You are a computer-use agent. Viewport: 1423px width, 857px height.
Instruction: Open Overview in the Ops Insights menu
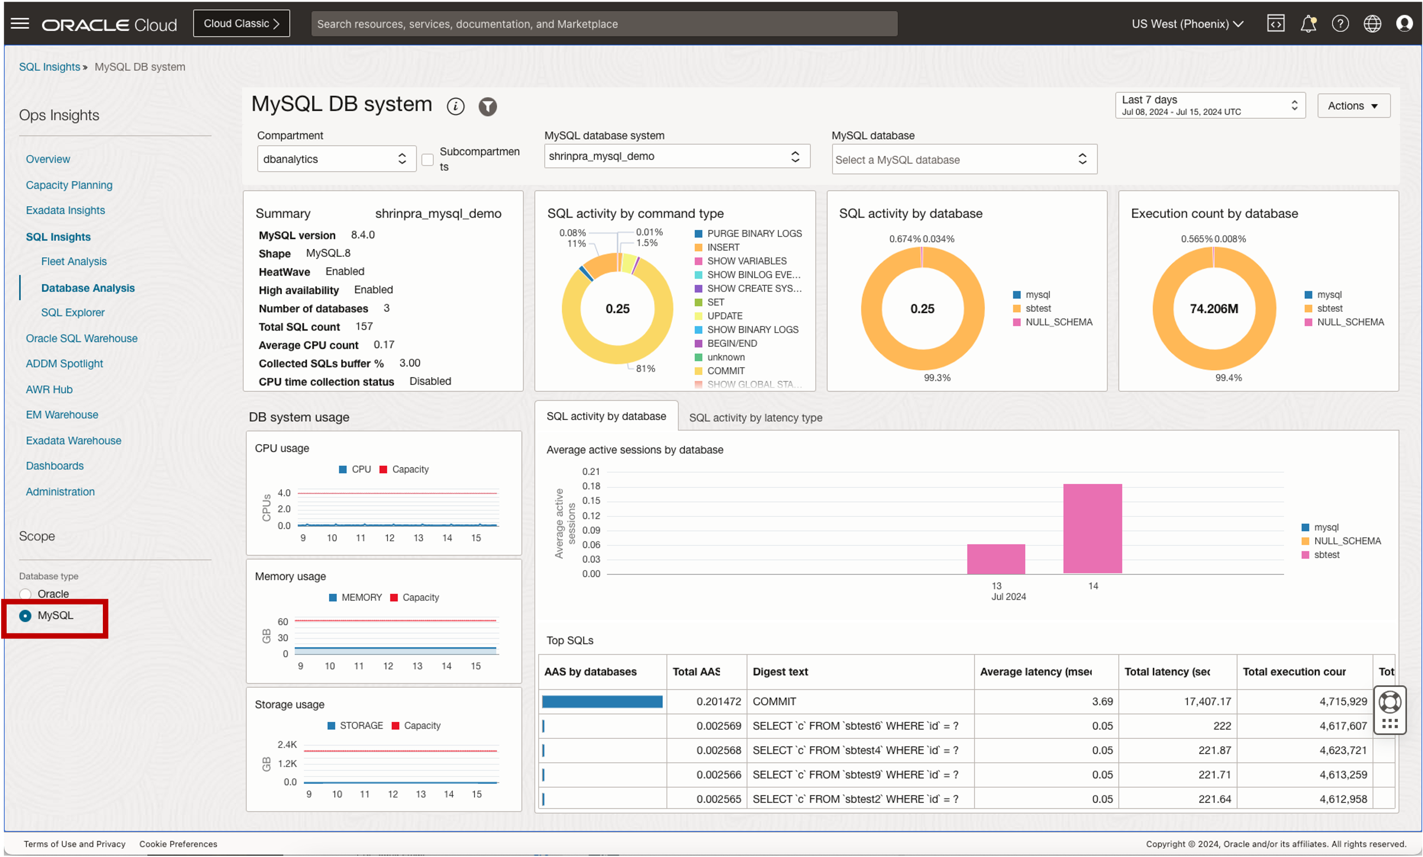(x=48, y=159)
